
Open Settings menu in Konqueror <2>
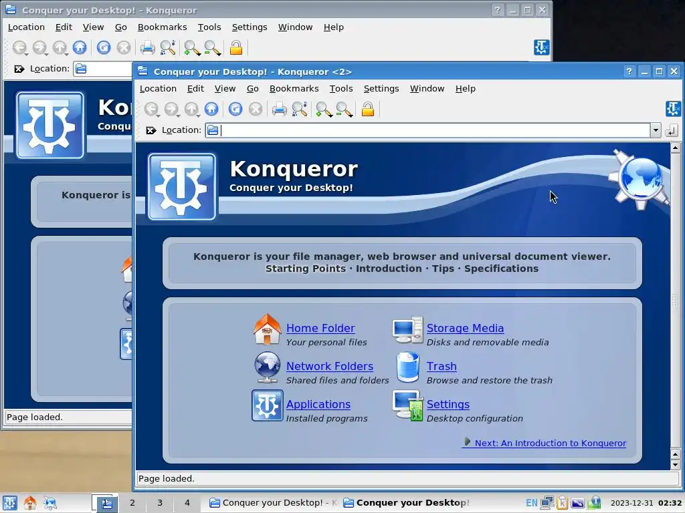point(381,89)
